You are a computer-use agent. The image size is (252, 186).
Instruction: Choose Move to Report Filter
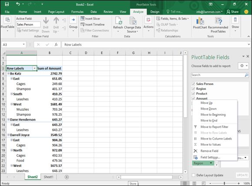click(x=214, y=127)
